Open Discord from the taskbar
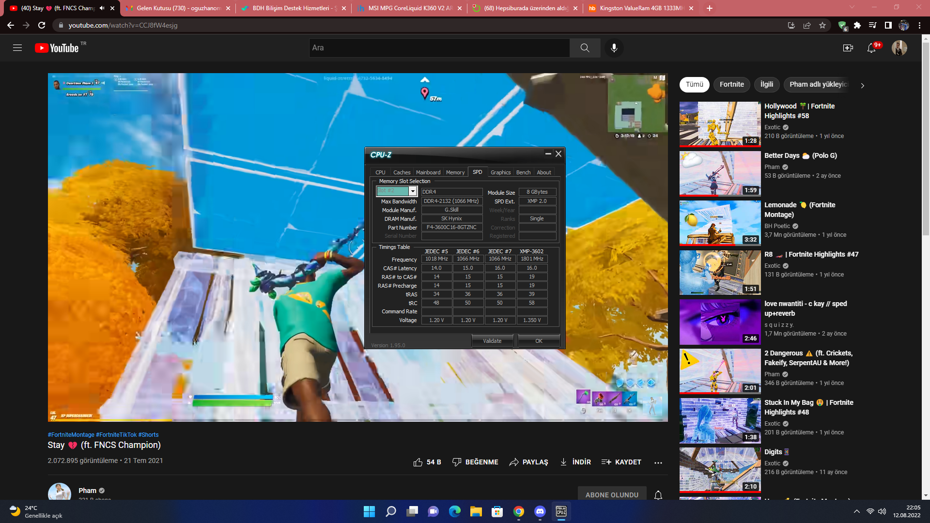The width and height of the screenshot is (930, 523). pos(540,511)
